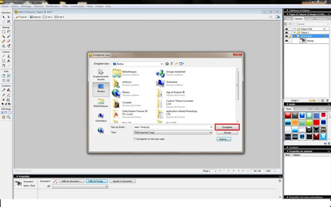Screen dimensions: 331x207
Task: Select the Text tool
Action: coord(8,61)
